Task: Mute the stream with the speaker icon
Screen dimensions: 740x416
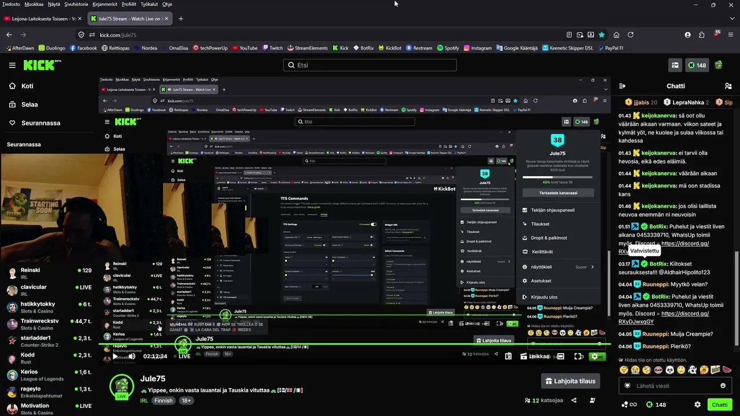Action: [132, 356]
